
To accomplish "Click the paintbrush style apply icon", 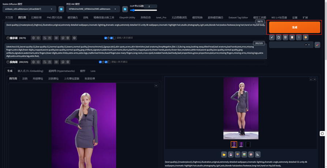I will [317, 45].
